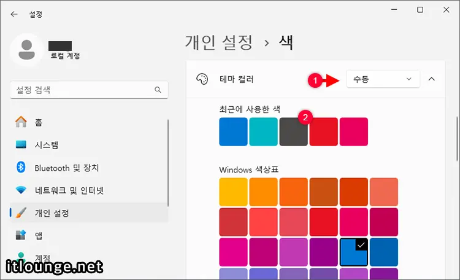Select fifth swatch in first palette row
460x280 pixels.
click(354, 192)
